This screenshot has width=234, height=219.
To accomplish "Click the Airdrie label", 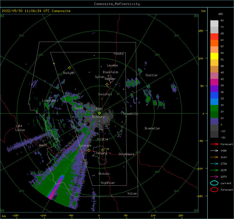I will [102, 139].
